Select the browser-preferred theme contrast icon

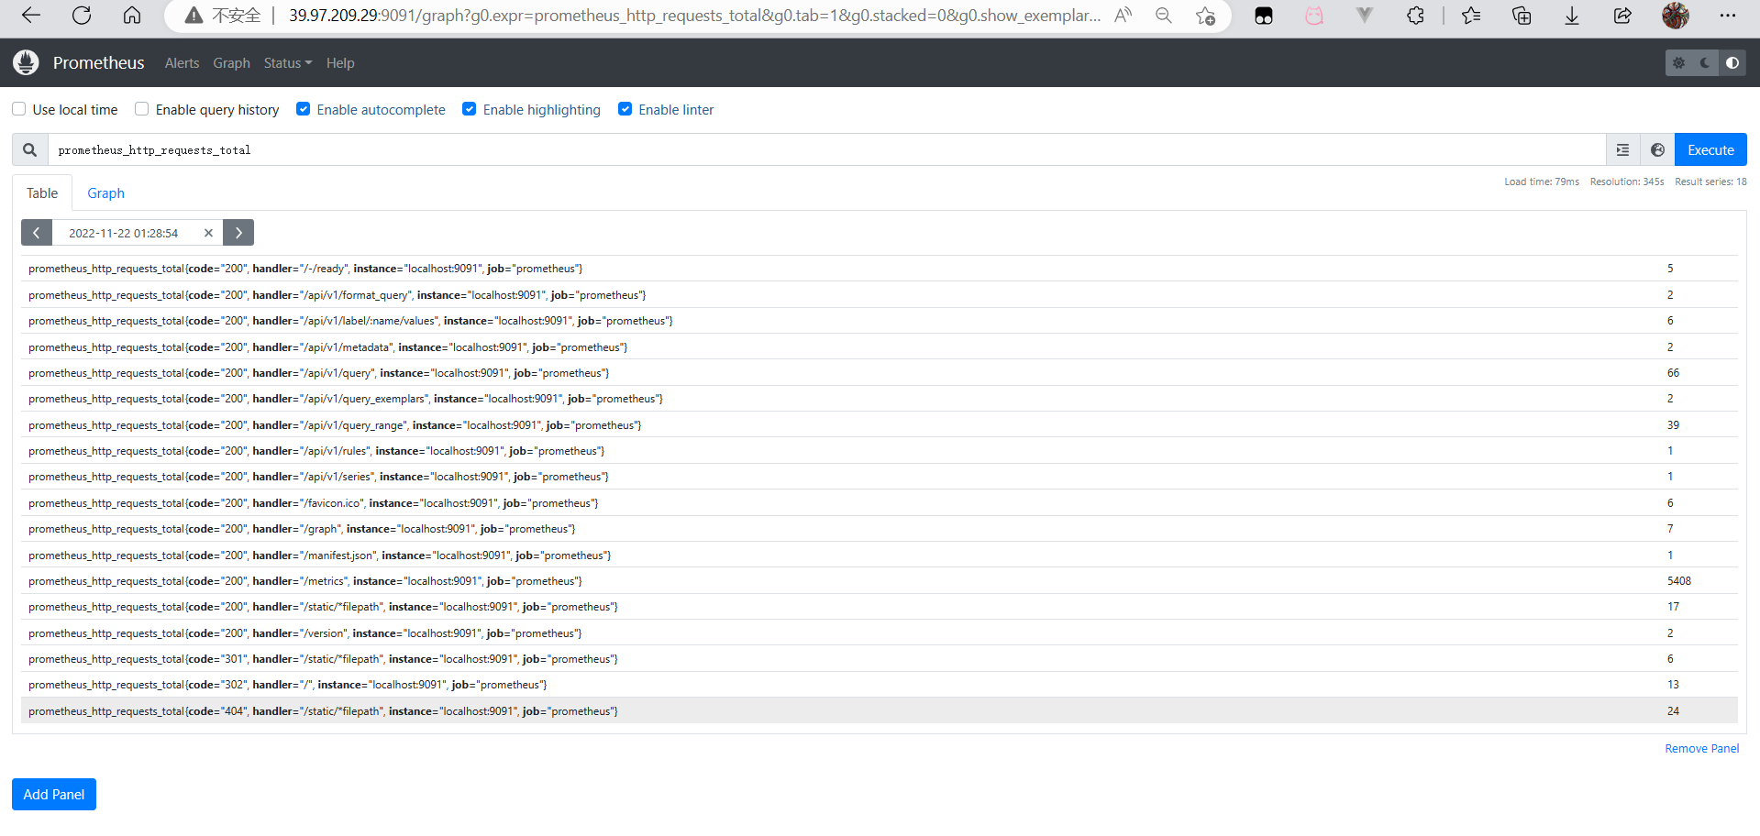[x=1732, y=63]
